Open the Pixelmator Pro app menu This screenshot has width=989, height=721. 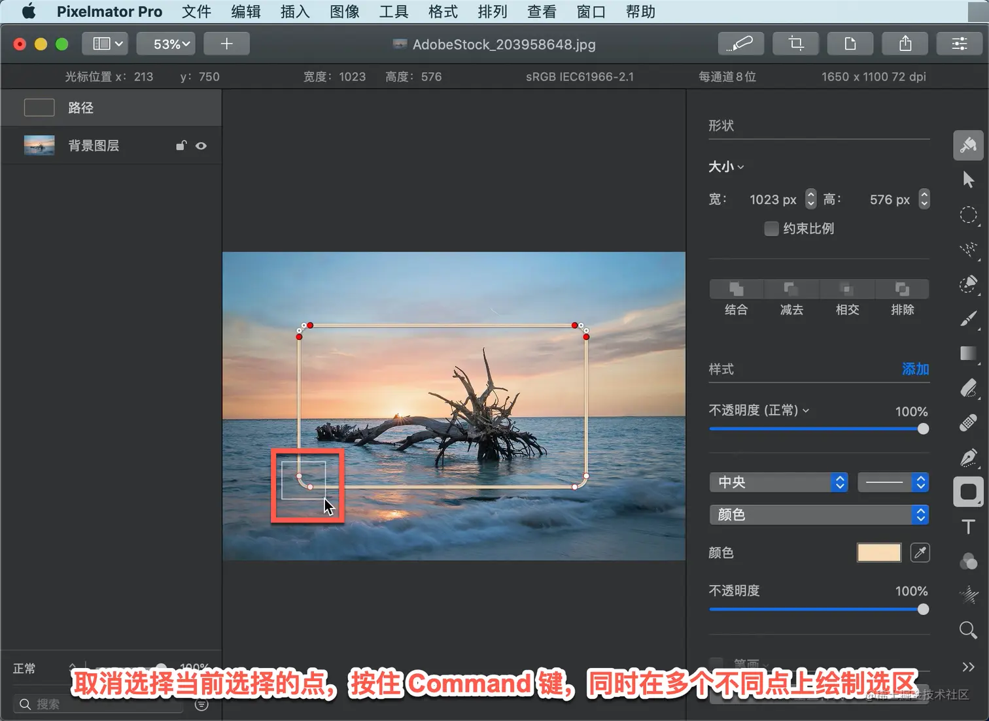click(109, 12)
